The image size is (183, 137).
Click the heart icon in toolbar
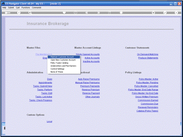[x=64, y=12]
